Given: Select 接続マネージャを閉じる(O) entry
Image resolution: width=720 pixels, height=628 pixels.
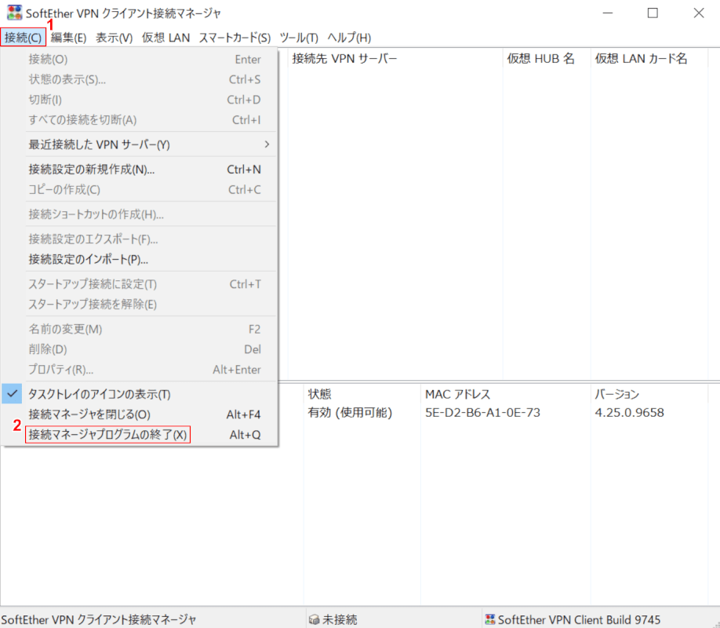Looking at the screenshot, I should click(89, 414).
